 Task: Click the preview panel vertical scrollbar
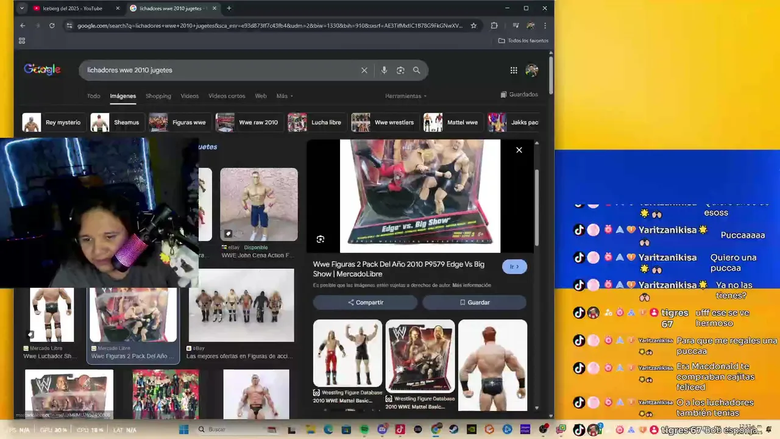point(536,207)
